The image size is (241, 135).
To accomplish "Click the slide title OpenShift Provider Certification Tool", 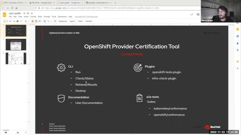I will (x=132, y=46).
